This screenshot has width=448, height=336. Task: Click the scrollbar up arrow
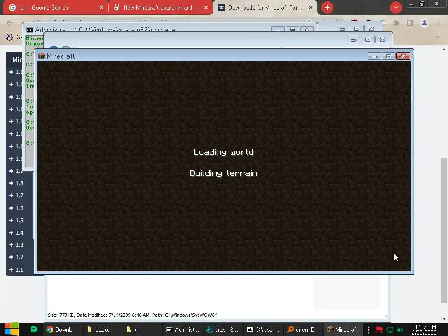(x=444, y=49)
